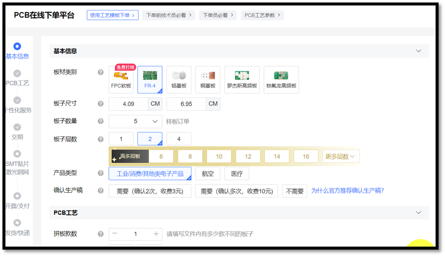
Task: Open help icon next to 板材类别
Action: pyautogui.click(x=101, y=72)
